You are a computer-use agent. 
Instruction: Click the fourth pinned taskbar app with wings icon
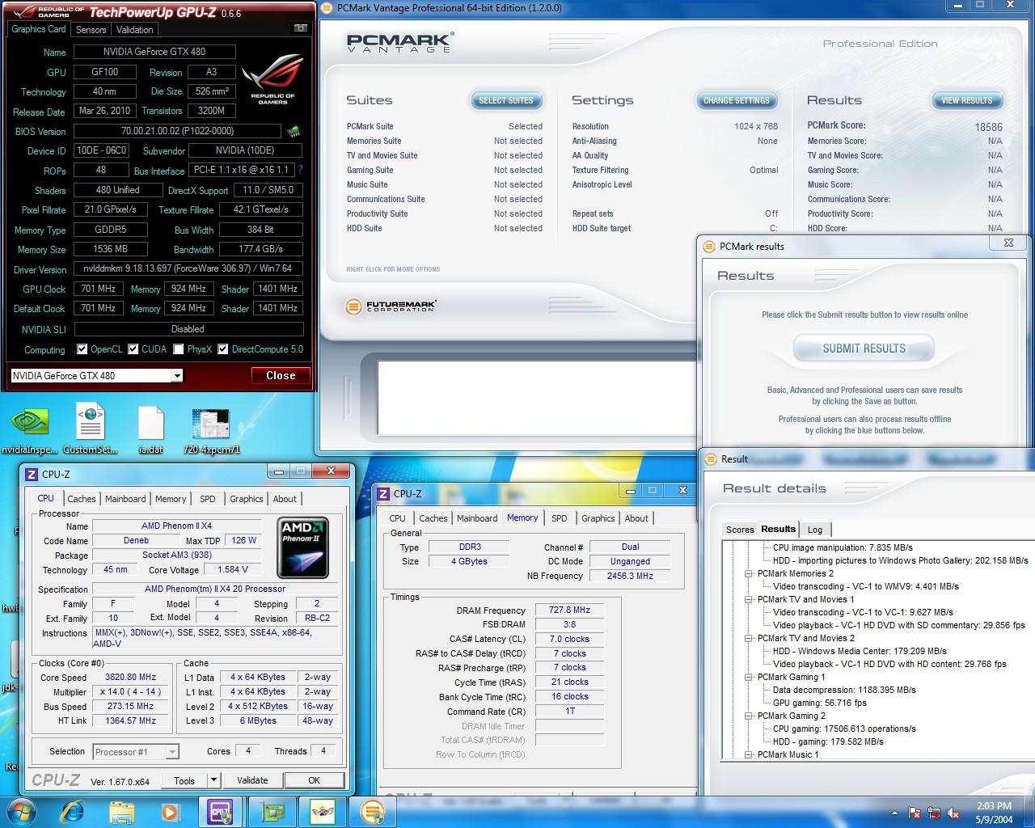click(x=322, y=811)
